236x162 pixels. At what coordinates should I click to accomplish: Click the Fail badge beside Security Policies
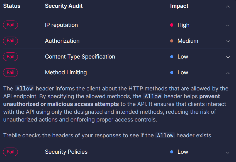(10, 152)
